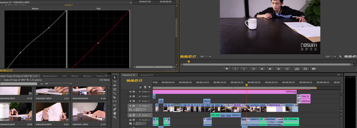Select the Slip tool
This screenshot has width=357, height=128.
point(115,101)
